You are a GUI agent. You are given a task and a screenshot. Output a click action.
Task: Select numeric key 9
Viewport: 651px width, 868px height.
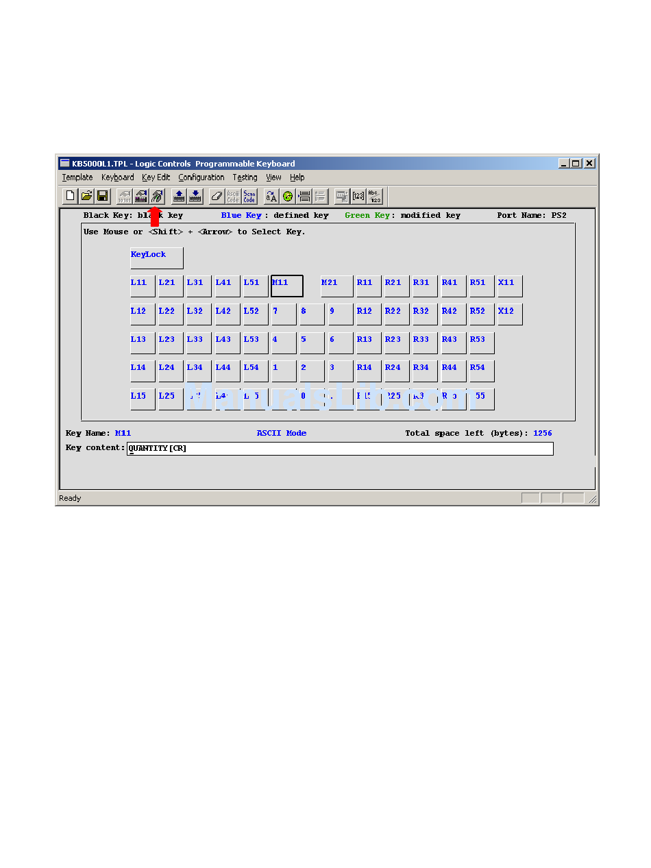[x=341, y=314]
